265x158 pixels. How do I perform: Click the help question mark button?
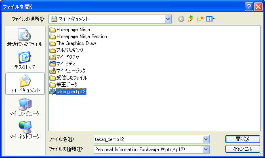tap(249, 7)
